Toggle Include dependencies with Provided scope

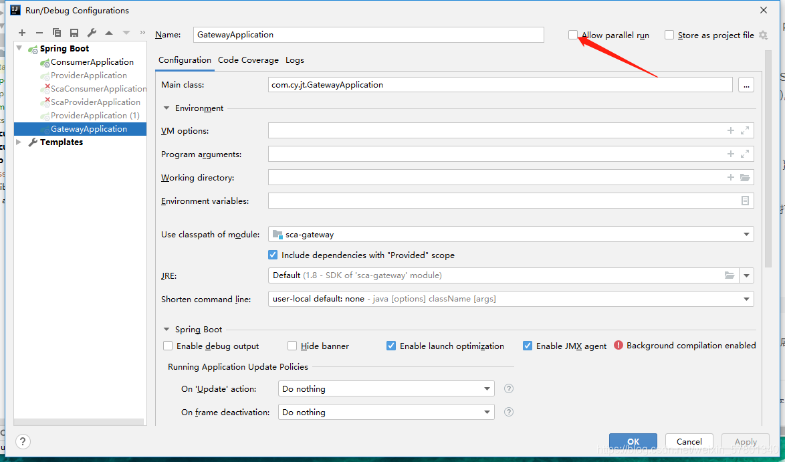click(x=272, y=255)
